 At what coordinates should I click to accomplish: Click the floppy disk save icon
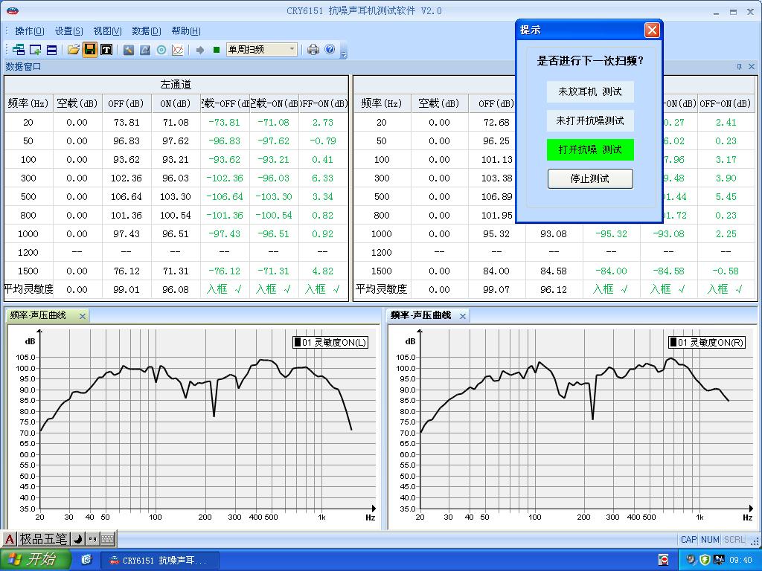click(x=90, y=50)
